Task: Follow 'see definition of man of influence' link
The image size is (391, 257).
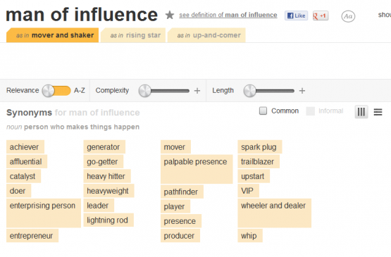Action: pos(228,15)
